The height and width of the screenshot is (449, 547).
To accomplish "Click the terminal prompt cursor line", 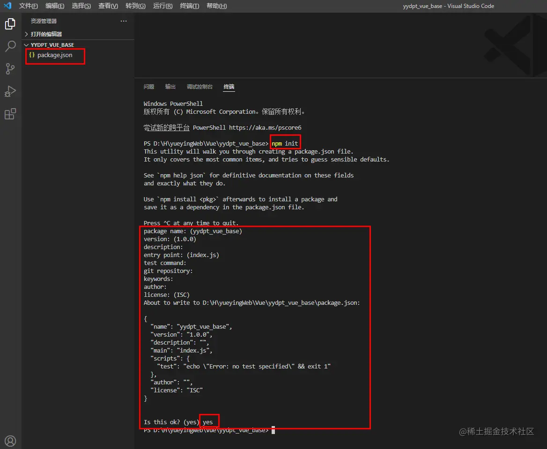I will 209,430.
